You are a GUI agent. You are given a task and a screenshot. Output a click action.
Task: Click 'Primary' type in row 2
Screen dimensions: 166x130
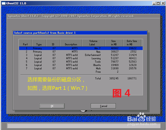37,52
